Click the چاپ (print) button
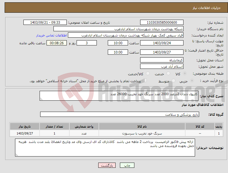The image size is (228, 173). coord(127,165)
